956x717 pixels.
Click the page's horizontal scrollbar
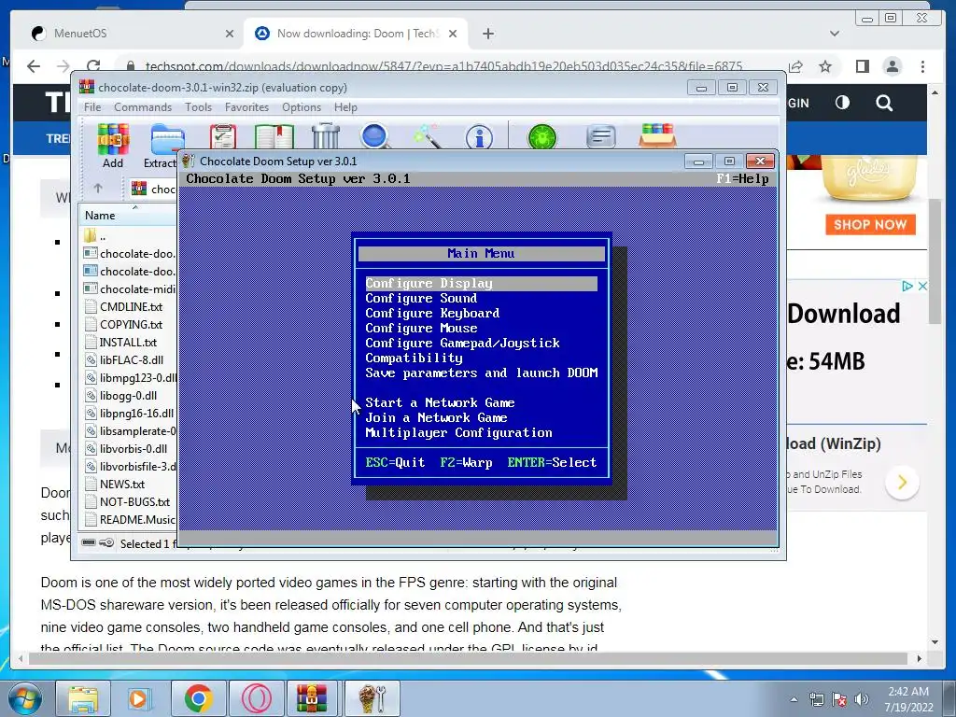click(x=469, y=658)
